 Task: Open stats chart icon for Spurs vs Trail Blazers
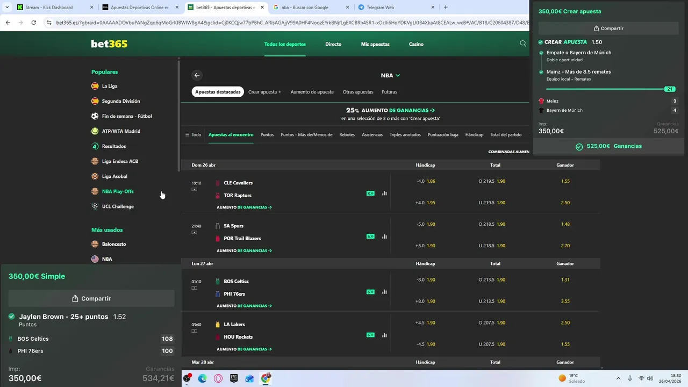tap(384, 236)
